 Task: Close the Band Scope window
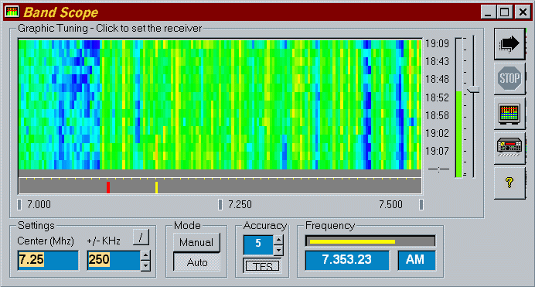pyautogui.click(x=523, y=12)
